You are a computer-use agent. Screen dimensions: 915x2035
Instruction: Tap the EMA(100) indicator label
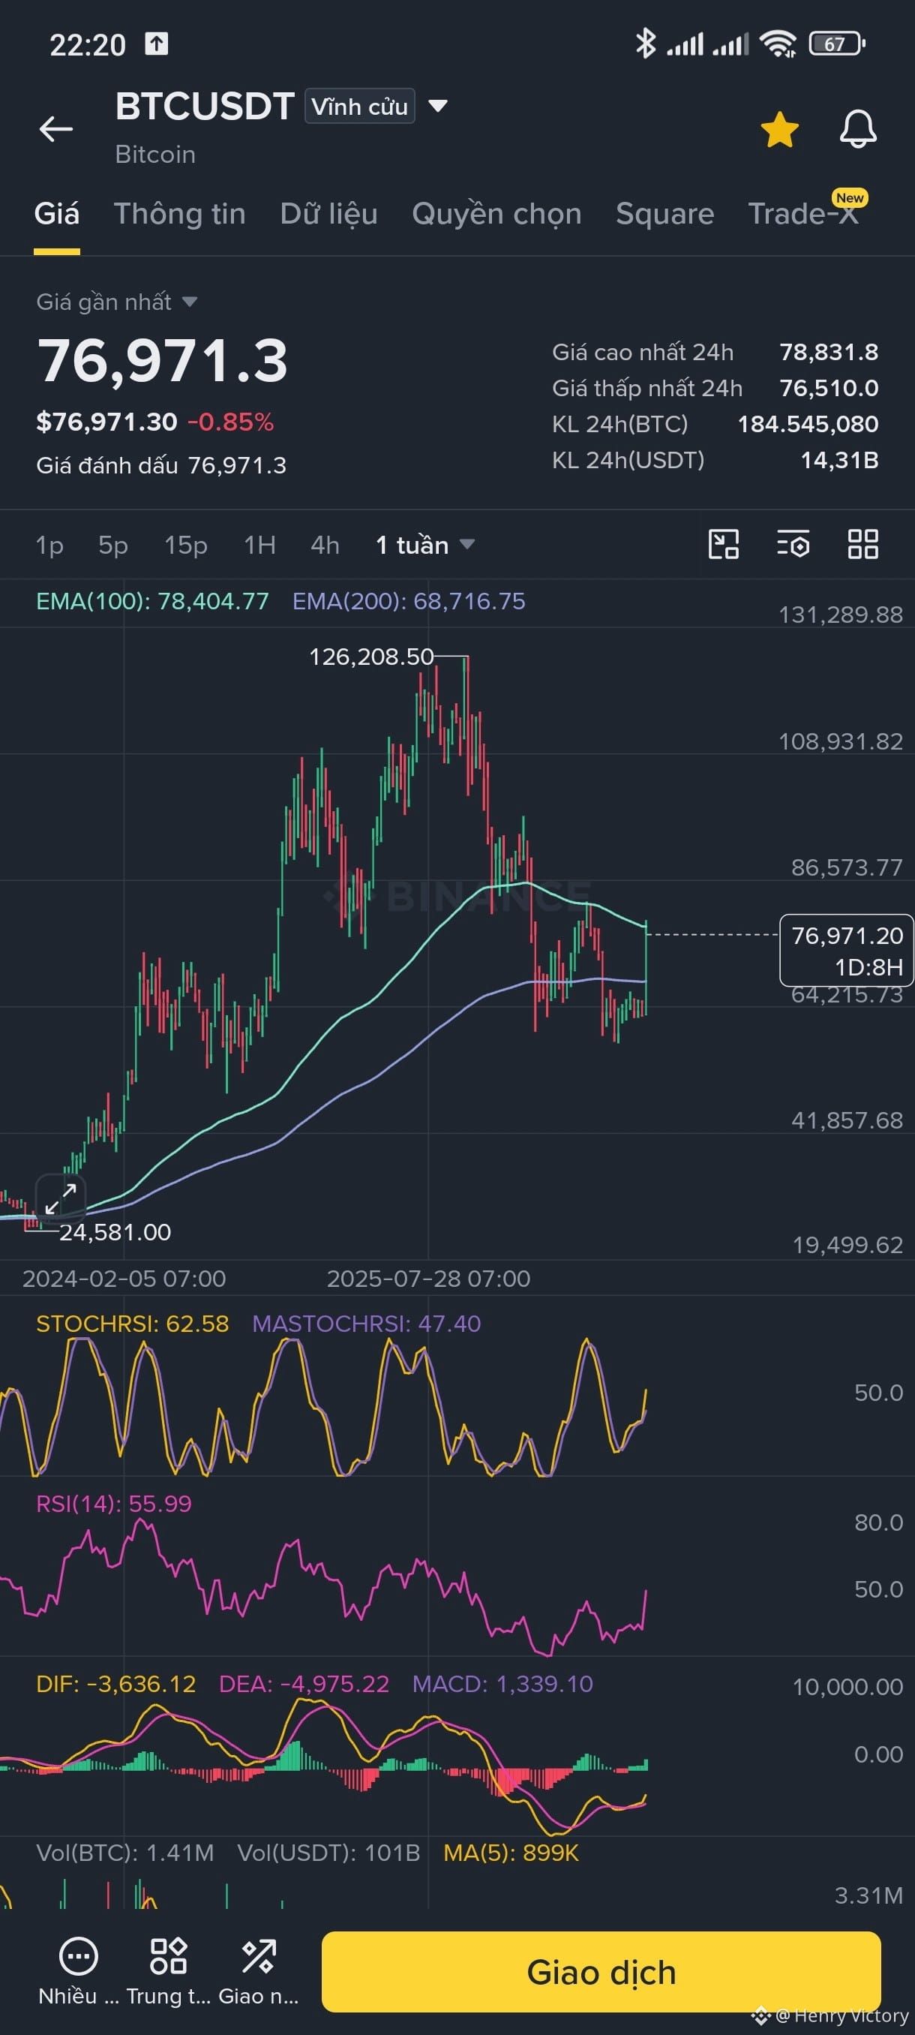152,601
